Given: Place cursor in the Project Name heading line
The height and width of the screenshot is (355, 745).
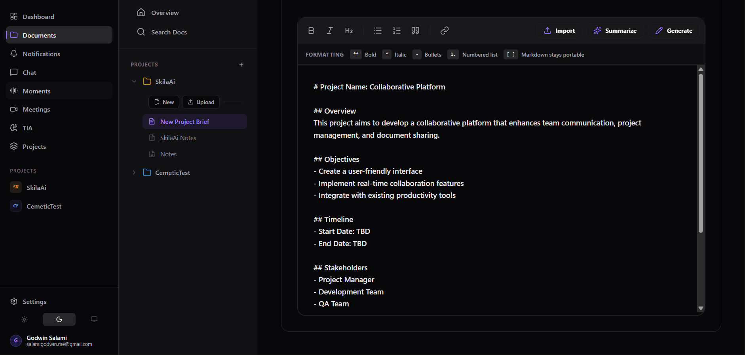Looking at the screenshot, I should pos(379,87).
